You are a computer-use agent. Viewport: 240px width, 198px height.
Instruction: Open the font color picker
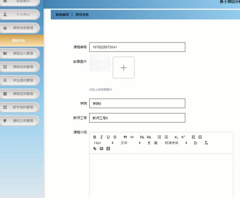tap(149, 143)
